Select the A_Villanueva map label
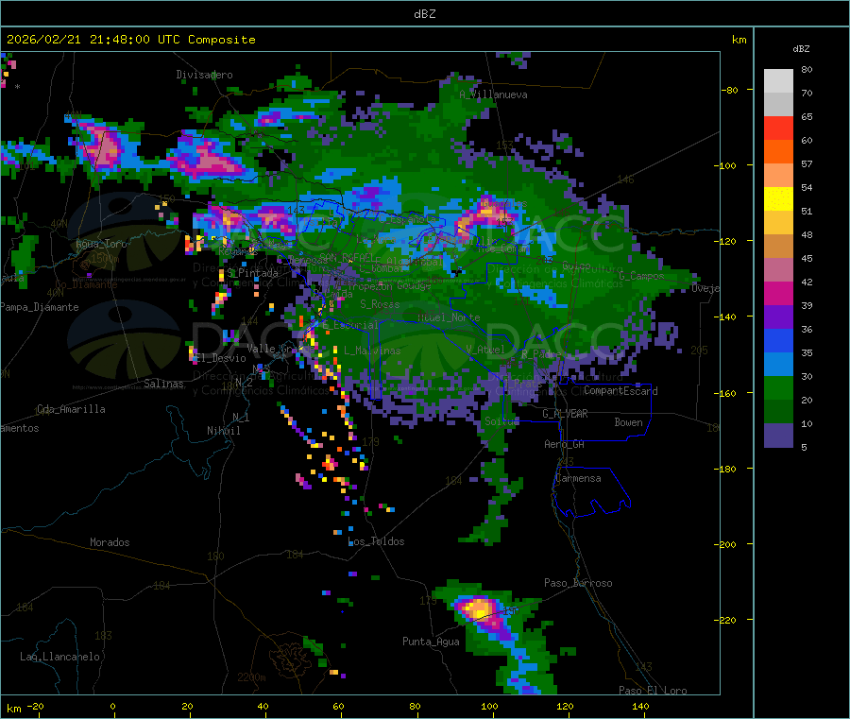 493,94
